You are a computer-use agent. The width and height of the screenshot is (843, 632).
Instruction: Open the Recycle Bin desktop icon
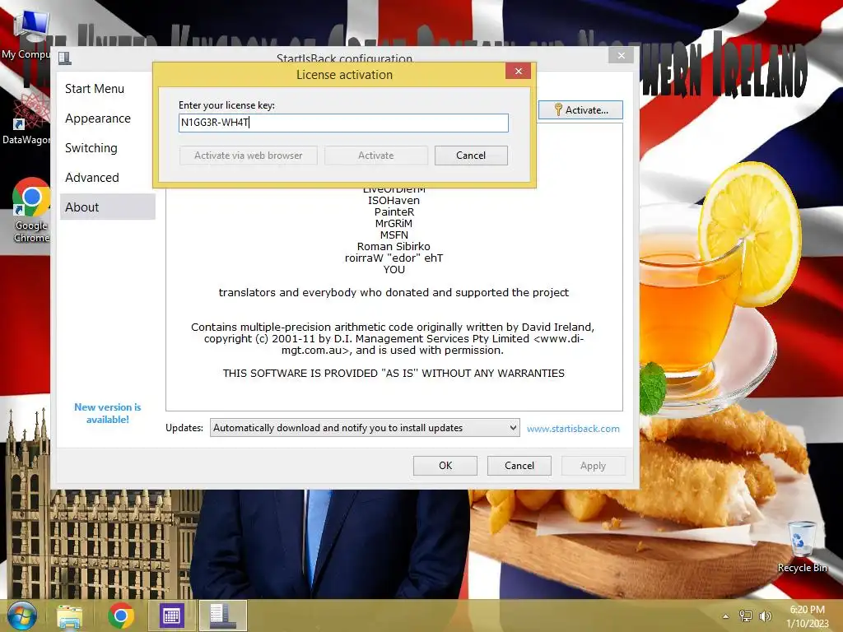point(802,546)
